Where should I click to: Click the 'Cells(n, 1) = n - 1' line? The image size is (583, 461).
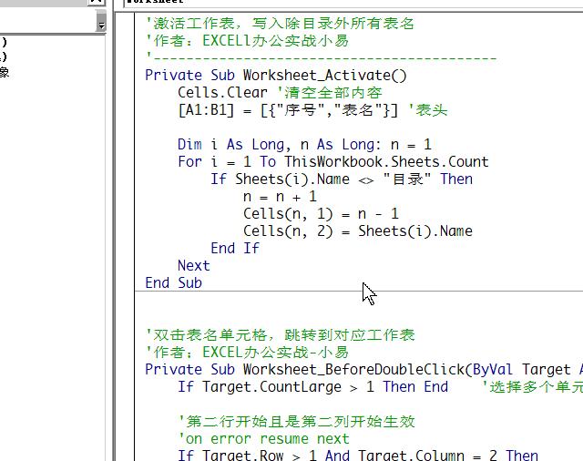(321, 214)
